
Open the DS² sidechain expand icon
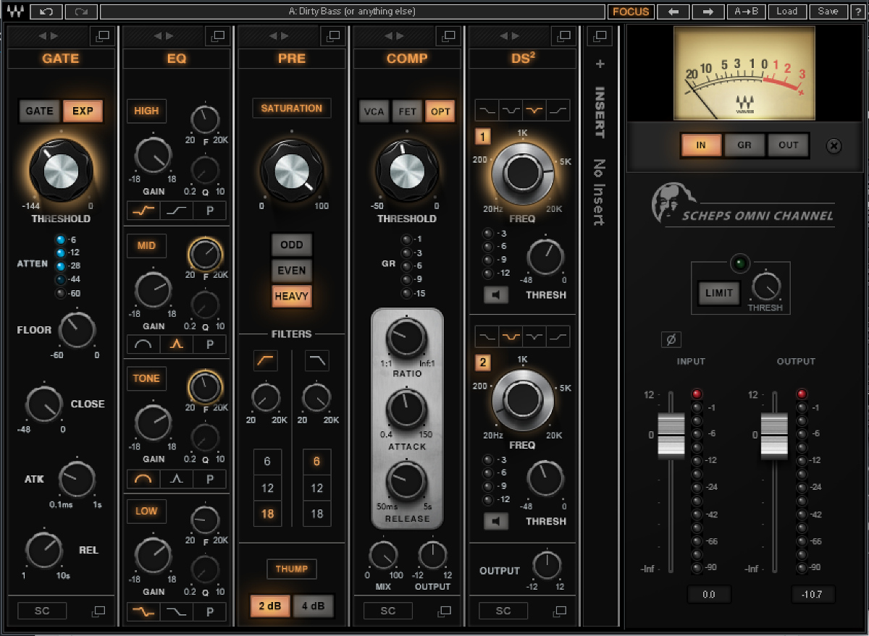(560, 611)
